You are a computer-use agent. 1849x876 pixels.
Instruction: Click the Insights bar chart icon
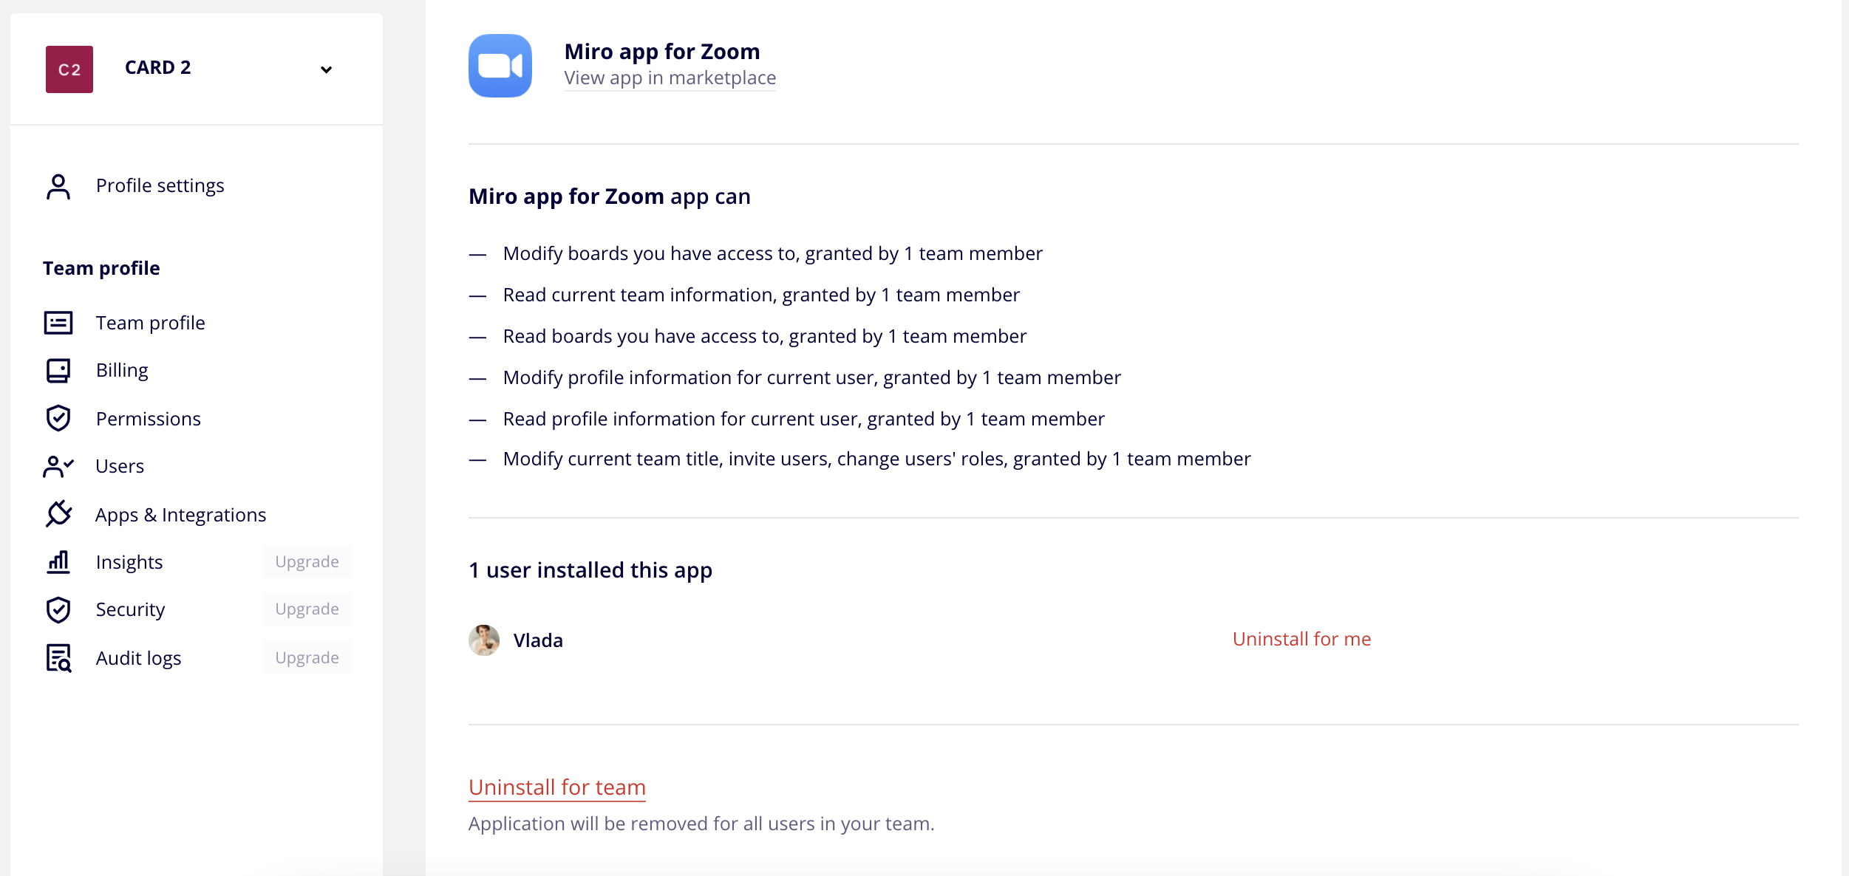(x=58, y=562)
